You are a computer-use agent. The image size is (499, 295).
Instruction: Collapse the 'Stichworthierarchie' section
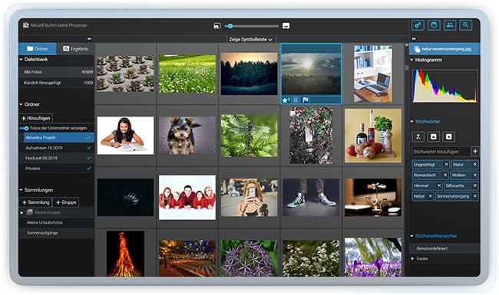point(411,236)
